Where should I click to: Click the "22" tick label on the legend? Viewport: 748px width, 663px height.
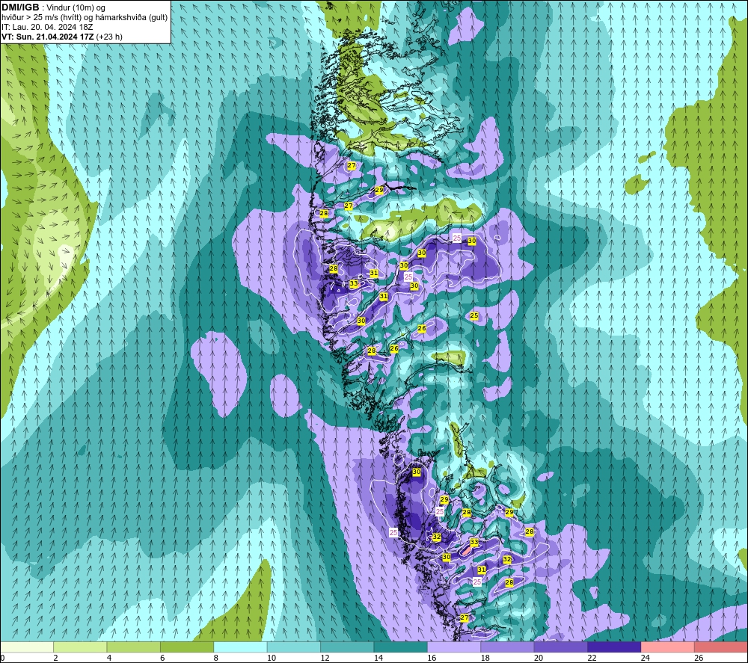click(x=592, y=658)
